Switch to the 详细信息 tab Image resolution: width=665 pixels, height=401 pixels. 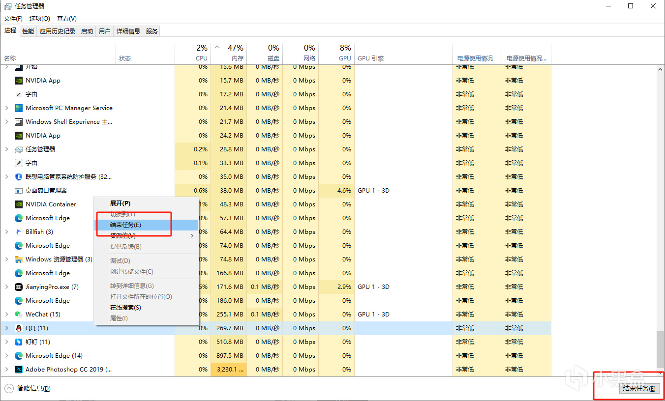click(128, 31)
